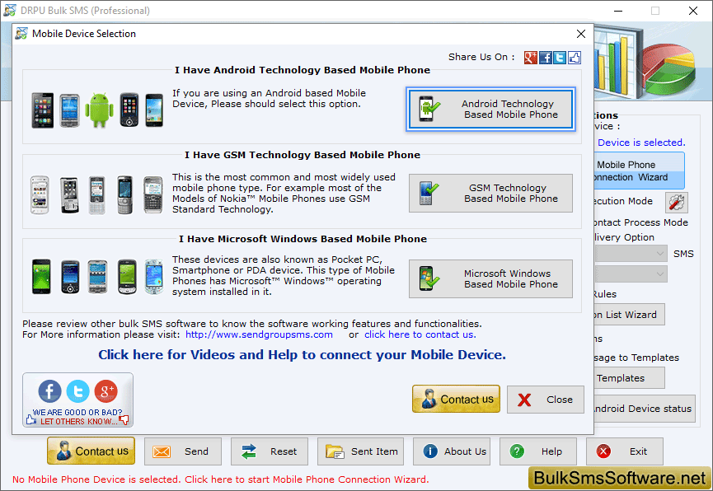
Task: Click large Facebook circle icon in feedback box
Action: pyautogui.click(x=49, y=391)
